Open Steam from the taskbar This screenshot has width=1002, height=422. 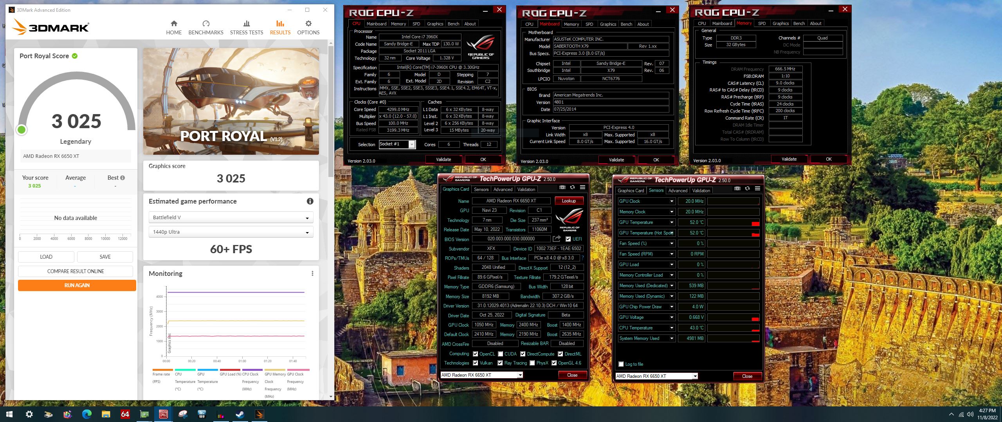click(x=240, y=414)
